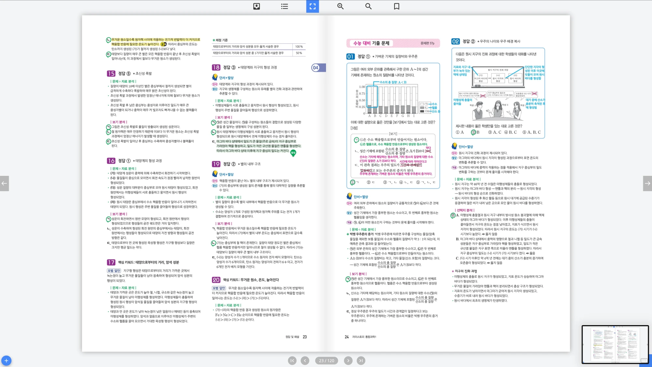The width and height of the screenshot is (652, 367).
Task: Bookmark the current page
Action: [x=396, y=6]
